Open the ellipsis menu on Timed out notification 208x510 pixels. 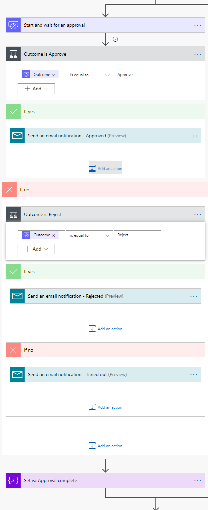point(194,374)
